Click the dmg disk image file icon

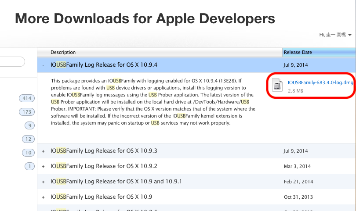(277, 85)
